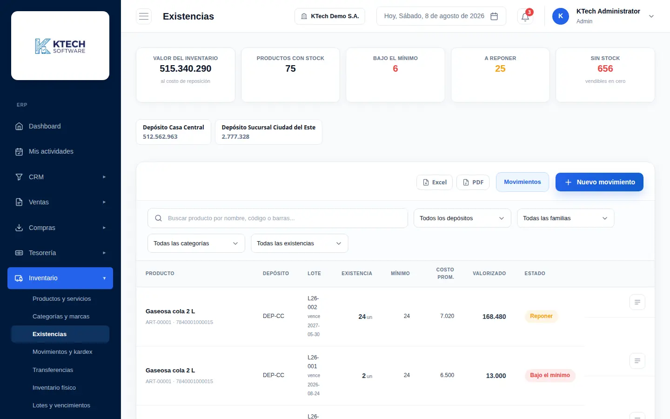The image size is (670, 419).
Task: Click the plus icon in Nuevo movimiento
Action: [568, 182]
